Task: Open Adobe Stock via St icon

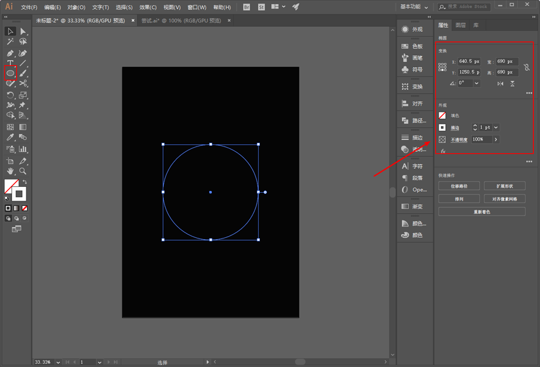Action: (x=262, y=7)
